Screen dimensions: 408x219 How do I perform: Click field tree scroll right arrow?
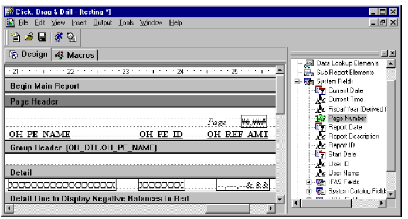point(382,203)
